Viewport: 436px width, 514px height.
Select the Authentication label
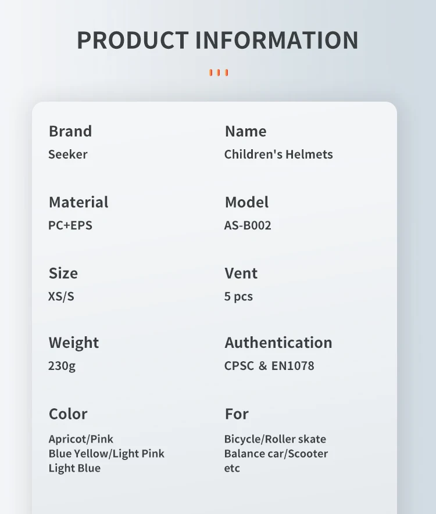pyautogui.click(x=278, y=343)
